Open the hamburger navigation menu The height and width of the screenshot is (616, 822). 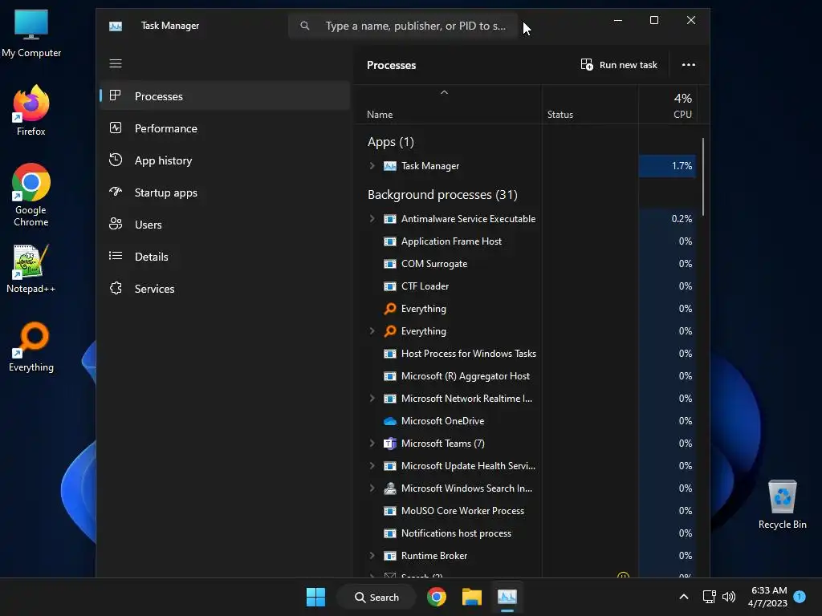pyautogui.click(x=116, y=63)
